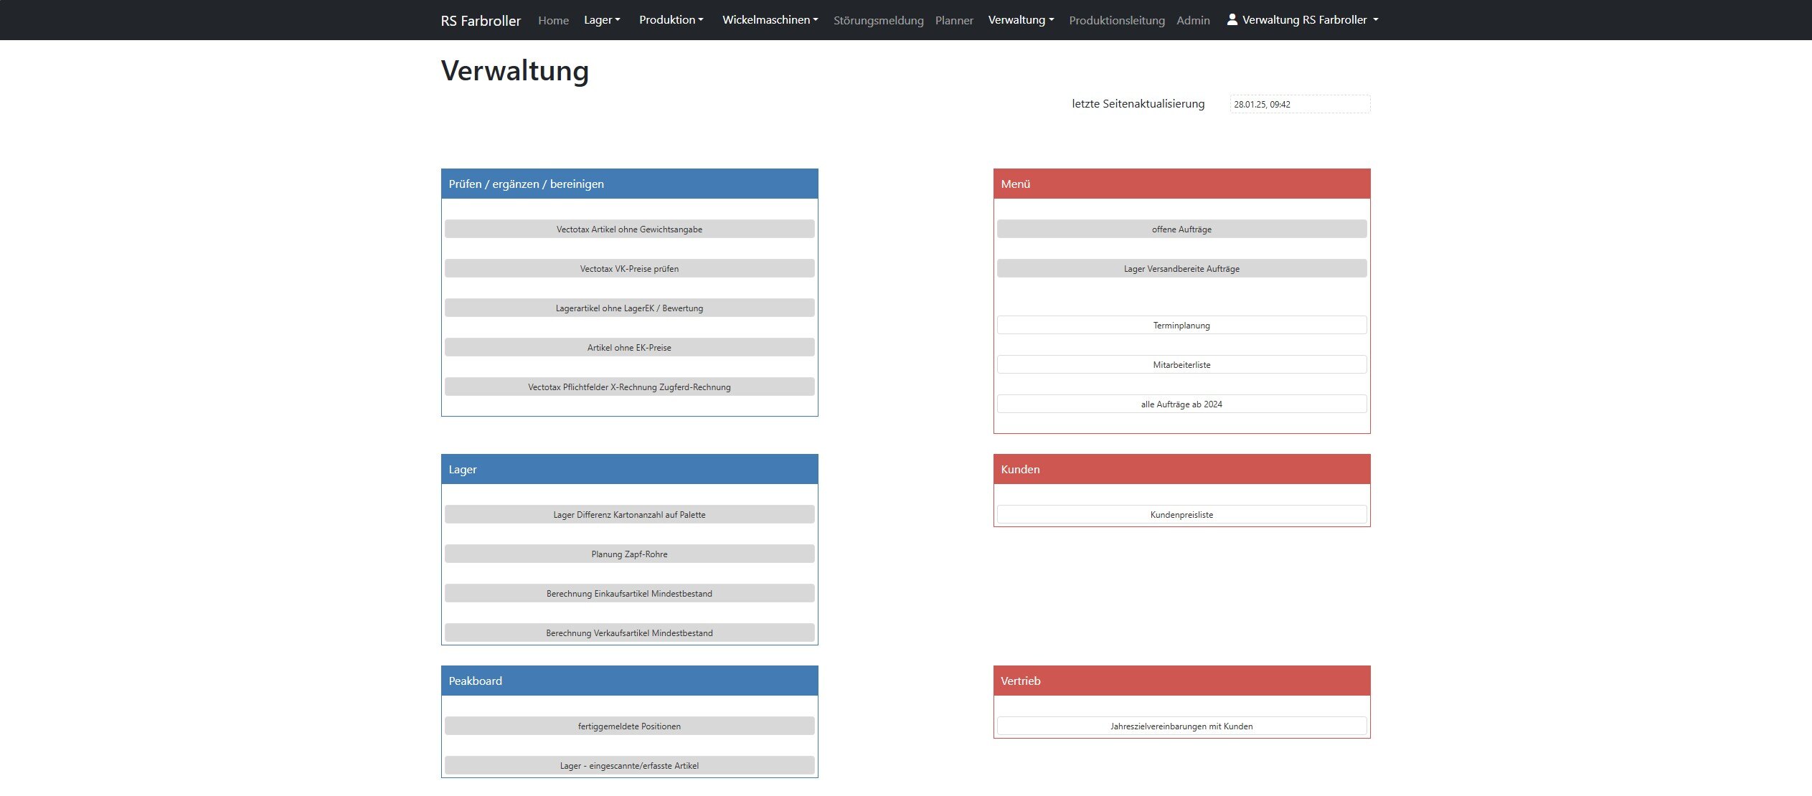Open the Kundenpreisliste button
The height and width of the screenshot is (796, 1812).
(1181, 515)
